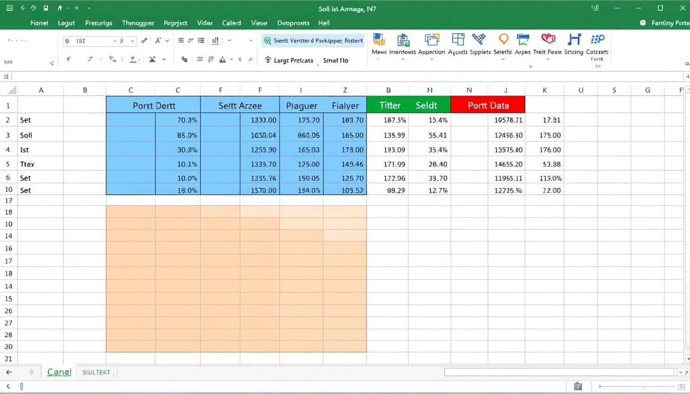Expand the dropdown arrow under Appaction

[431, 59]
